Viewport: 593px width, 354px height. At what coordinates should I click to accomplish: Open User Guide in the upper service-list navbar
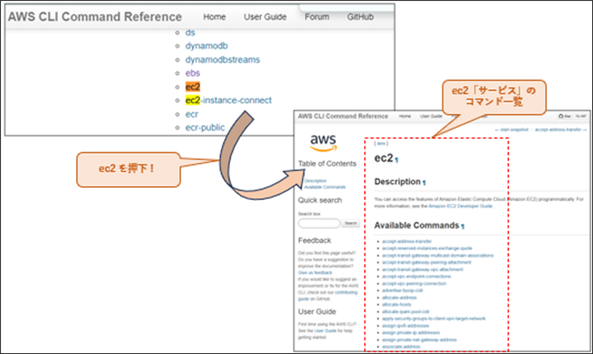pyautogui.click(x=265, y=17)
